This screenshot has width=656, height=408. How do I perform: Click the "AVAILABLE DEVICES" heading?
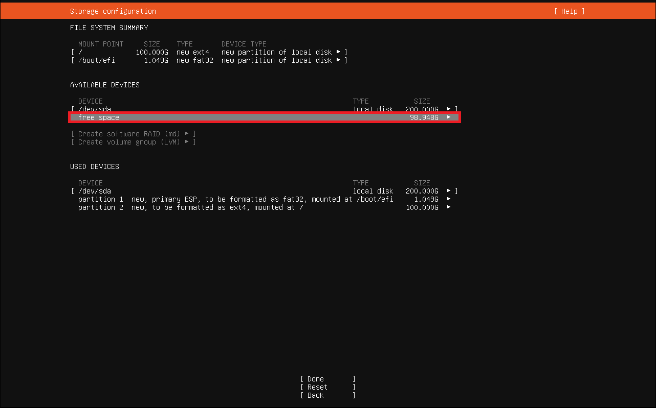[105, 85]
